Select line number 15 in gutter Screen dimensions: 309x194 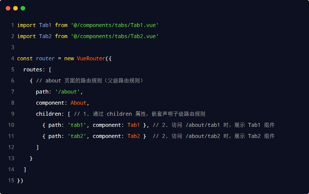[11, 181]
